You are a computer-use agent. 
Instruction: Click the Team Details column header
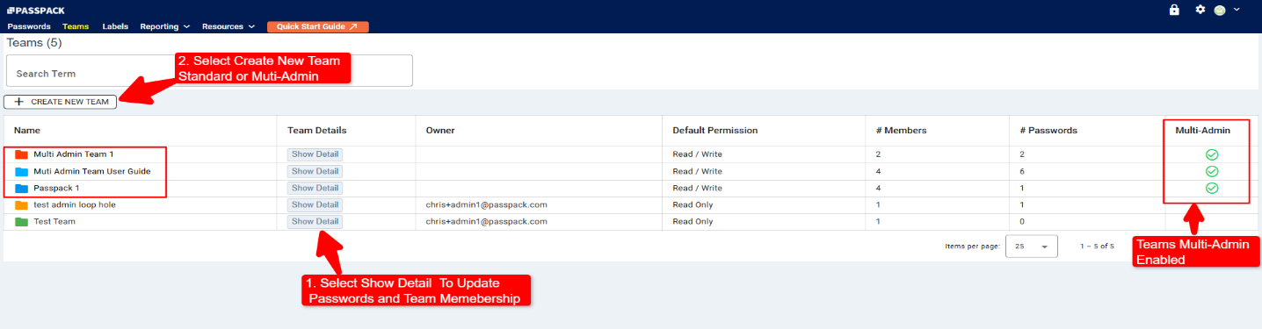(x=317, y=130)
